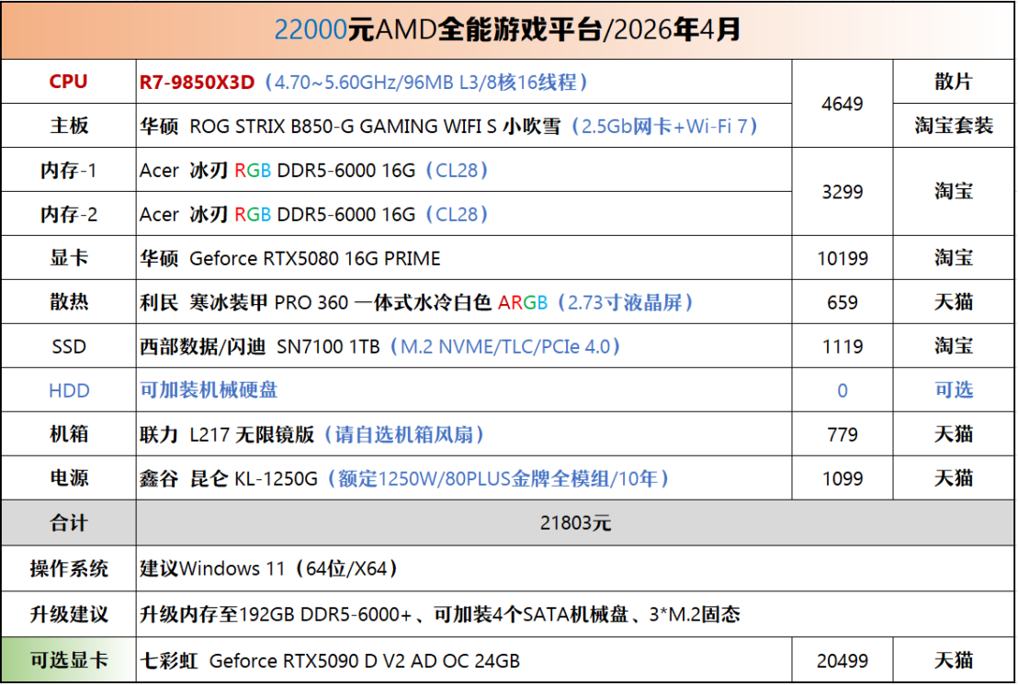Click ROG STRIX B850-G GAMING WIFI S 小吹雪
Viewport: 1018px width, 685px height.
coord(375,126)
